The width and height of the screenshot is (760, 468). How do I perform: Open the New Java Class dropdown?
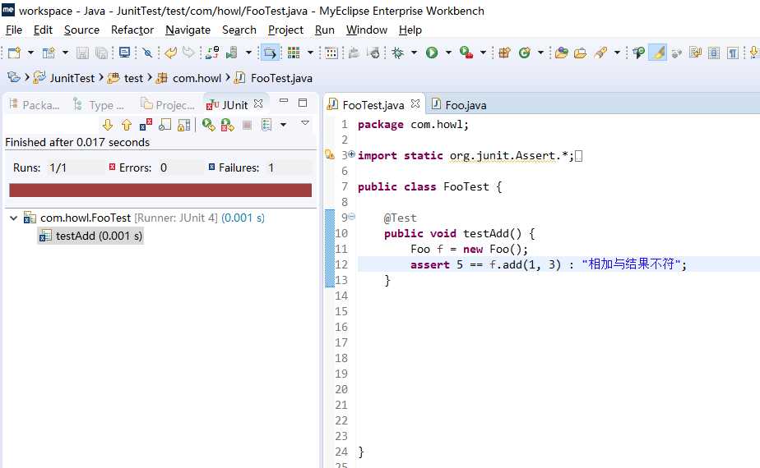click(x=540, y=53)
